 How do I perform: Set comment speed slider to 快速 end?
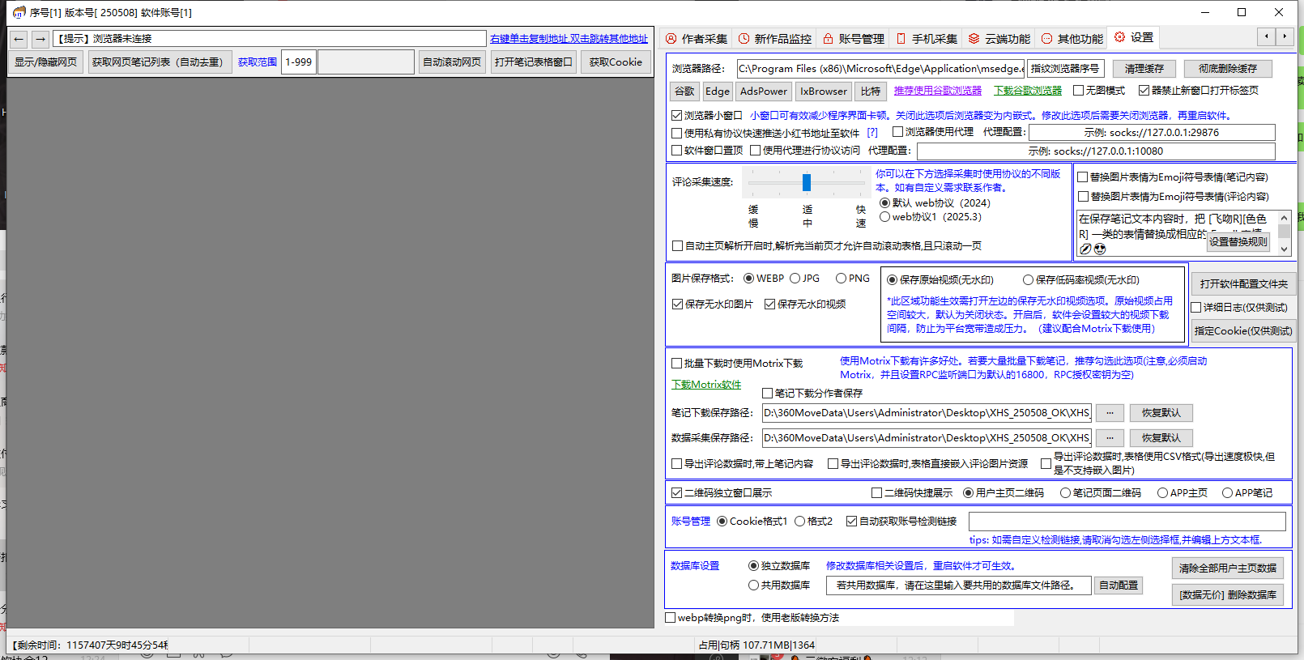coord(861,183)
